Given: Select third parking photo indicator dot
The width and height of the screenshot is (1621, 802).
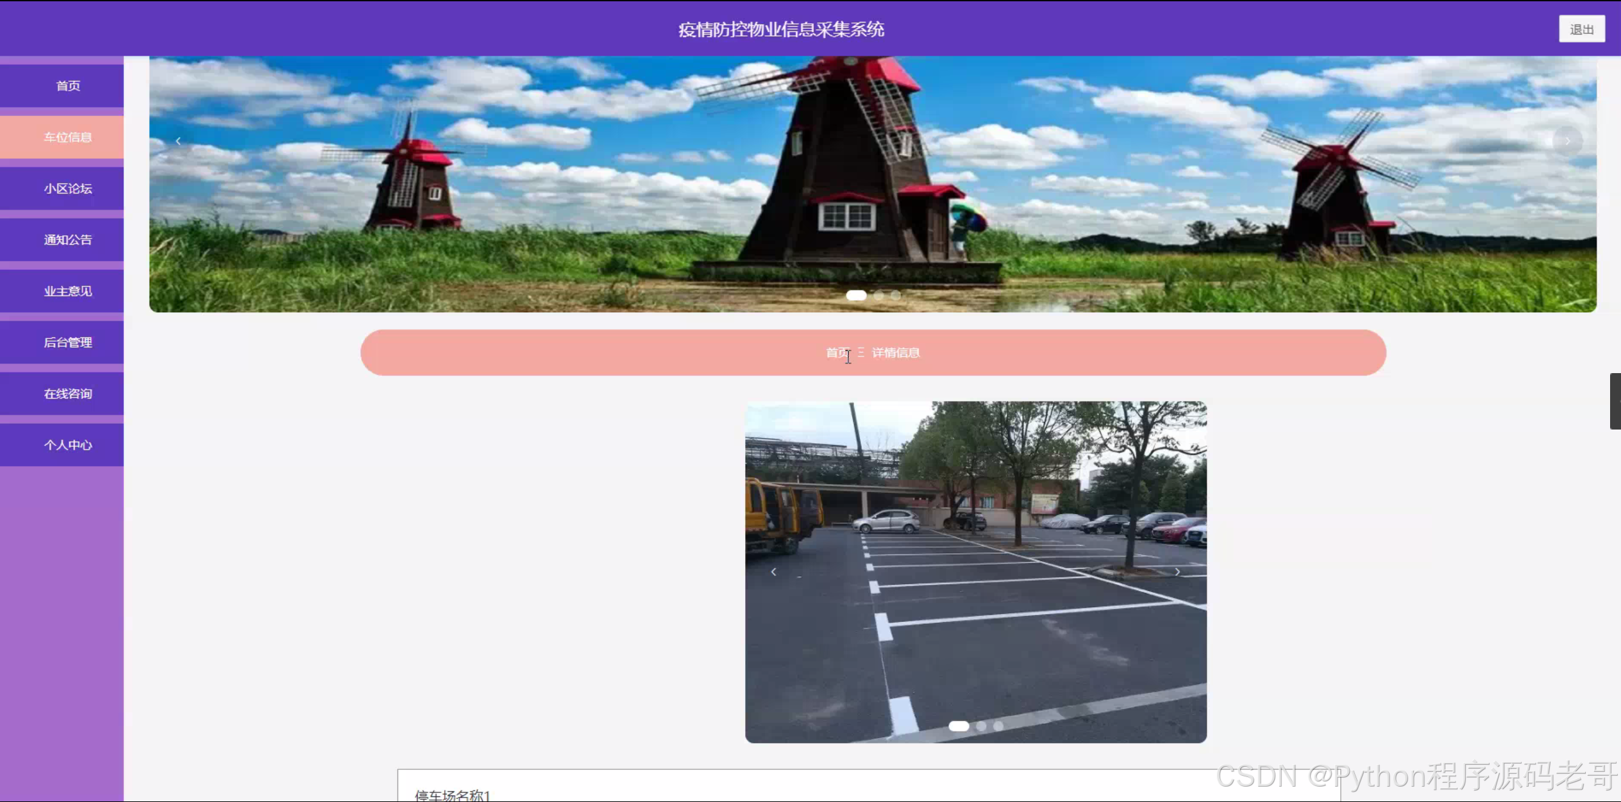Looking at the screenshot, I should [998, 726].
